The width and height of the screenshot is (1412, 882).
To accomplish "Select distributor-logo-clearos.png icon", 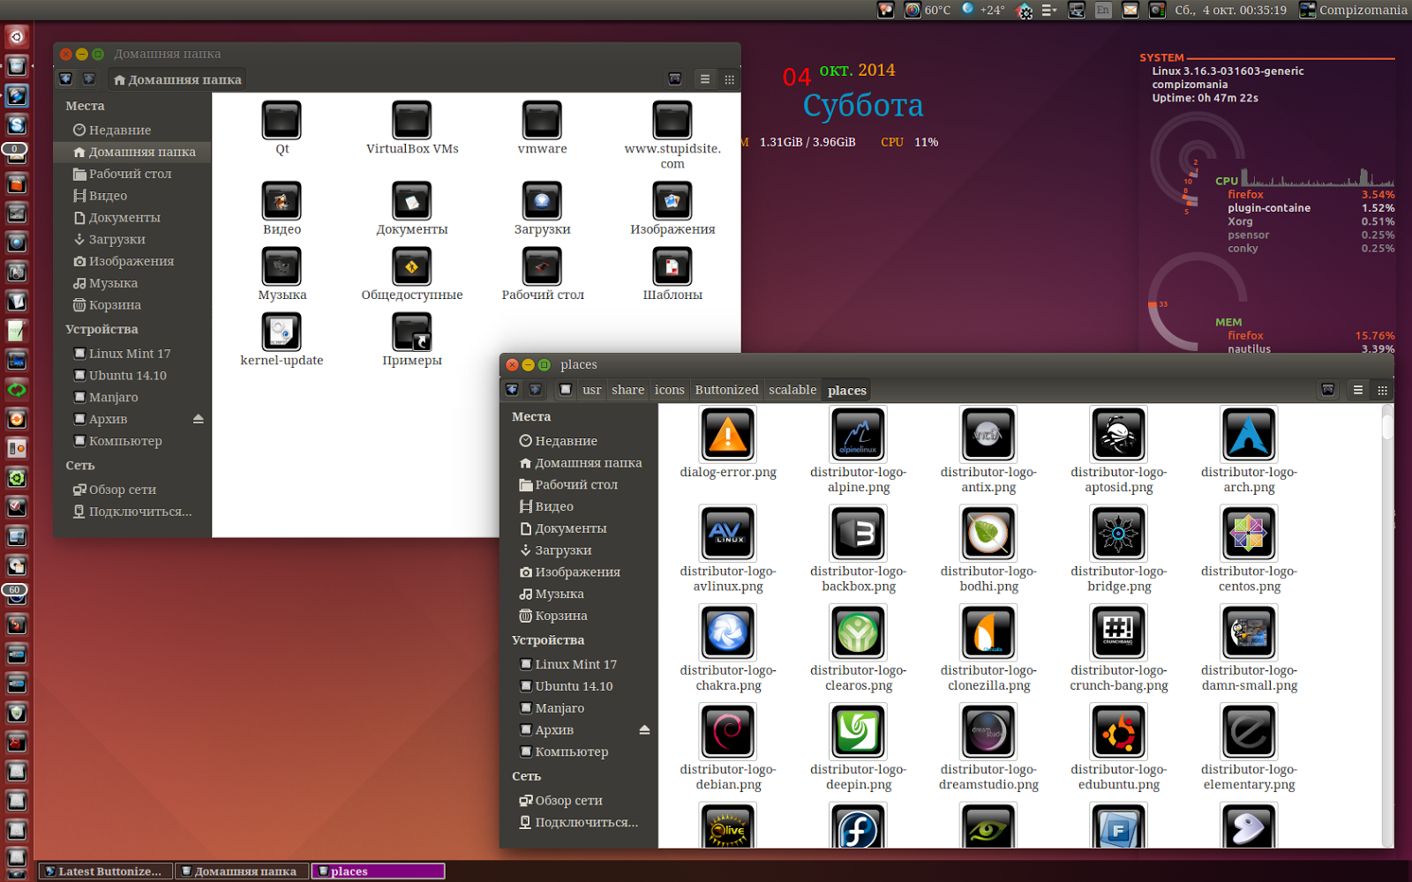I will coord(859,632).
